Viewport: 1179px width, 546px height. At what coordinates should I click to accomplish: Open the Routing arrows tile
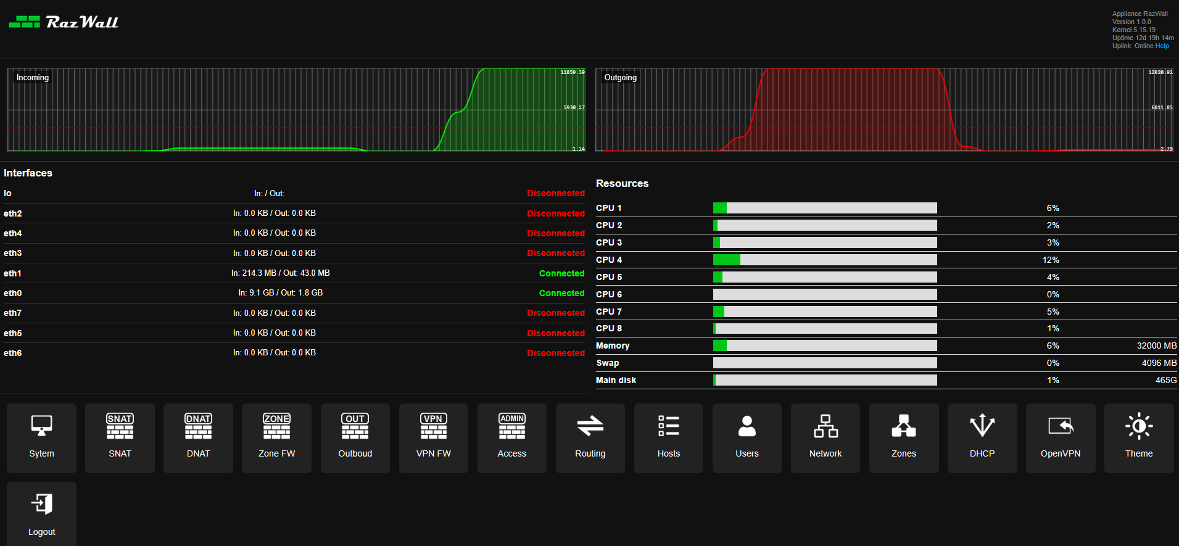(x=590, y=438)
